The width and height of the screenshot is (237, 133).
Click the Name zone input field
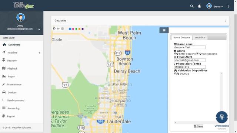click(190, 47)
